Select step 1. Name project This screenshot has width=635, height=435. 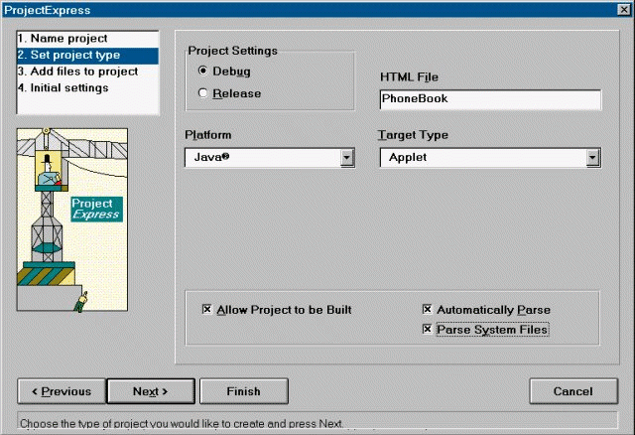(x=62, y=39)
